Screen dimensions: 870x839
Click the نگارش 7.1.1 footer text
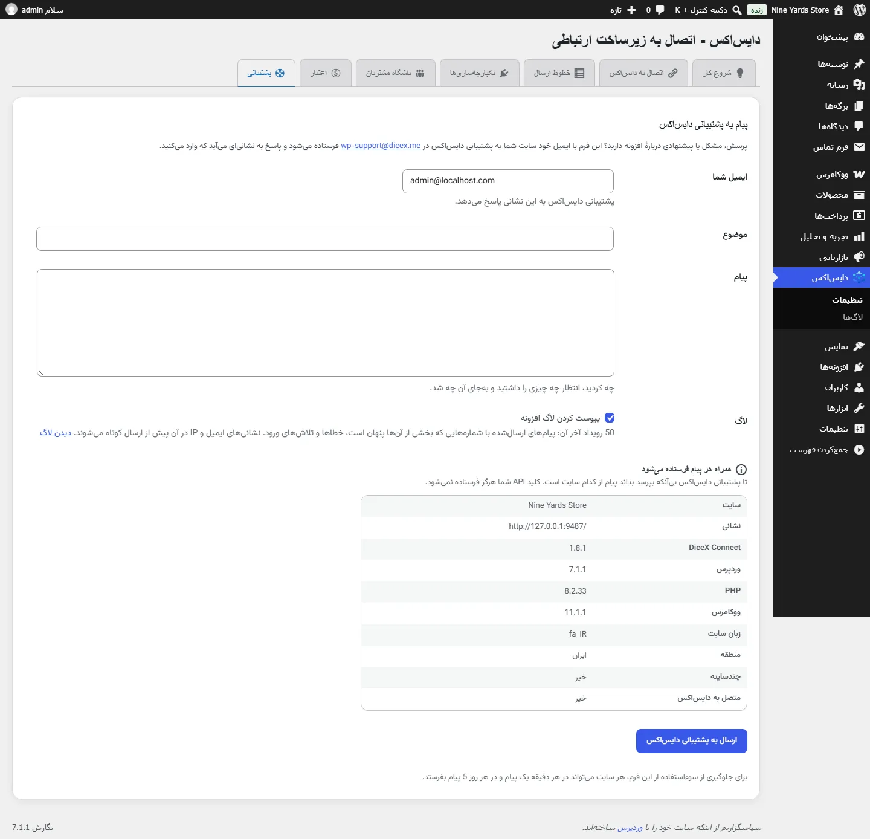(33, 828)
